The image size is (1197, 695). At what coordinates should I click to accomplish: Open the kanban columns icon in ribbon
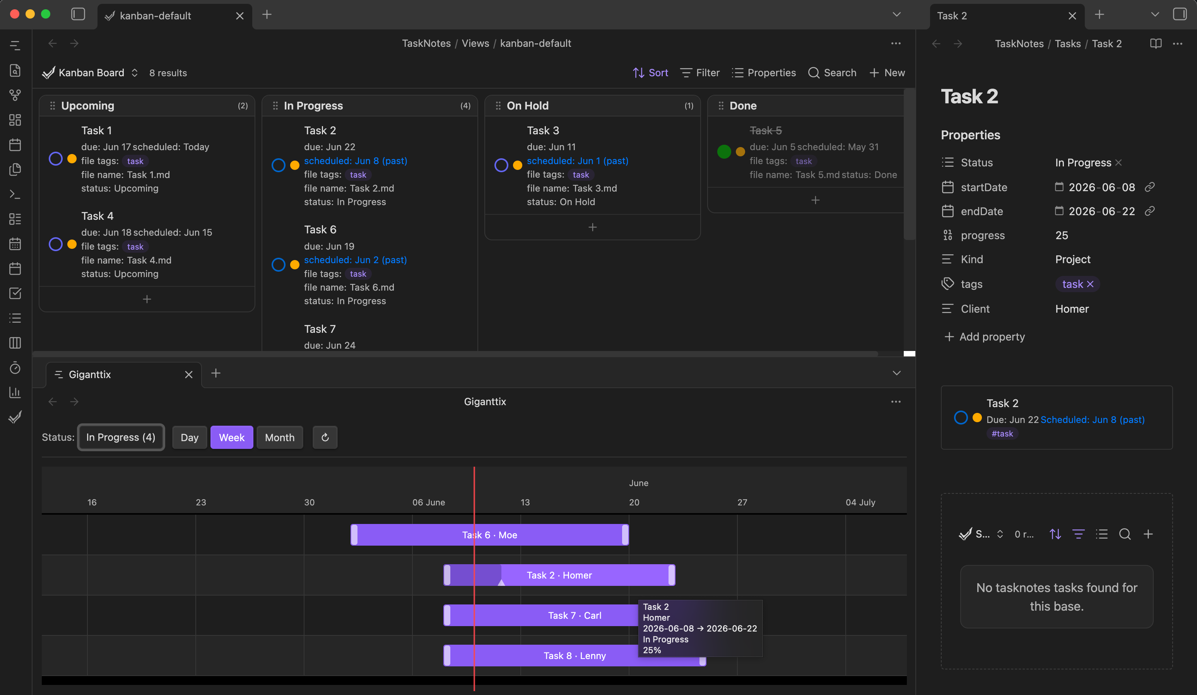(x=15, y=342)
